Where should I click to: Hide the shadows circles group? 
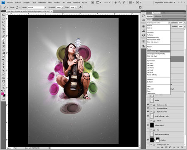pos(148,105)
